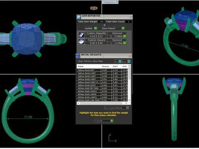This screenshot has height=149, width=199.
Task: Collapse Gem Reporter using small round arrow
Action: coord(104,25)
